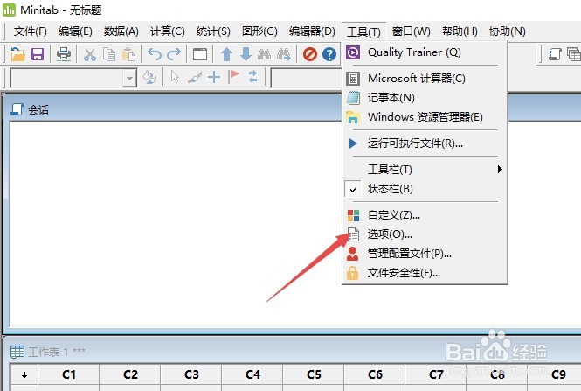Open Windows 资源管理器(E) entry
581x391 pixels.
tap(425, 117)
